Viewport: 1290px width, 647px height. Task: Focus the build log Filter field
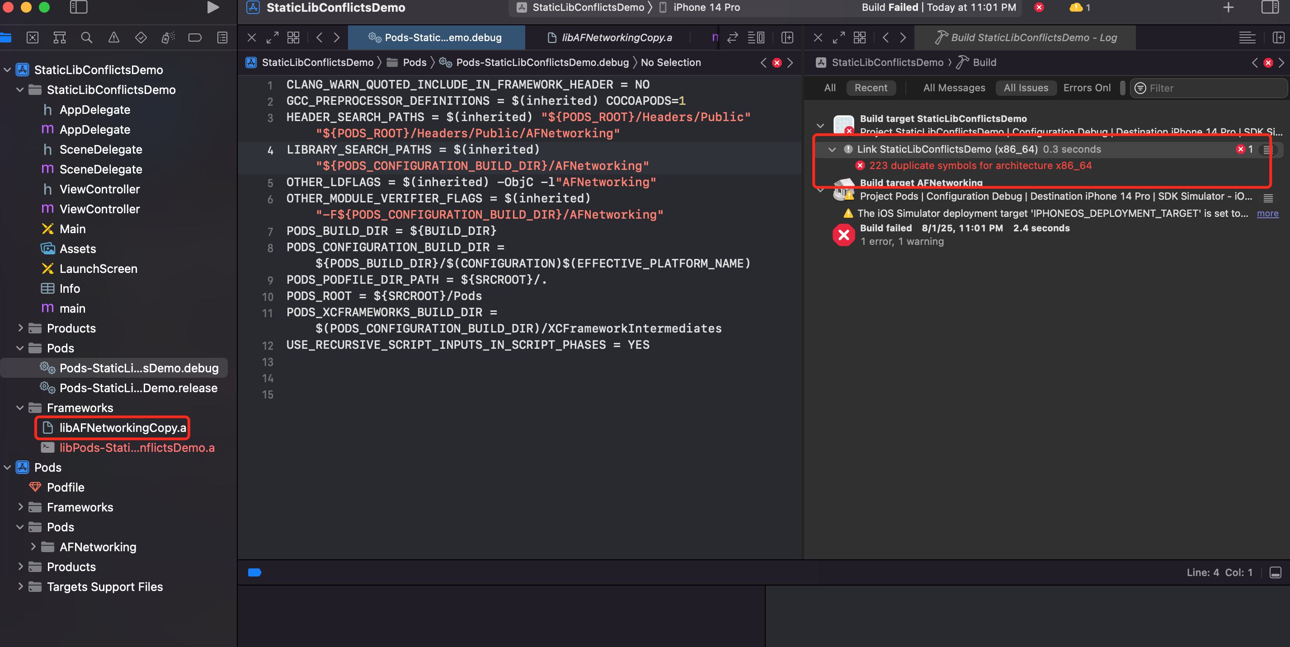pos(1208,88)
